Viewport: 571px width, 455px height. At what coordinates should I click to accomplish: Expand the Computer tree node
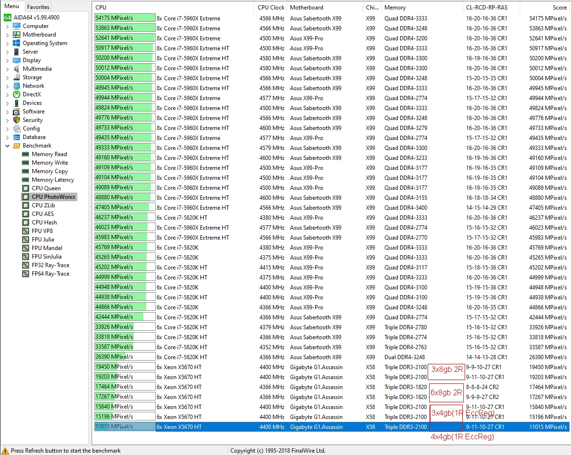click(x=8, y=26)
